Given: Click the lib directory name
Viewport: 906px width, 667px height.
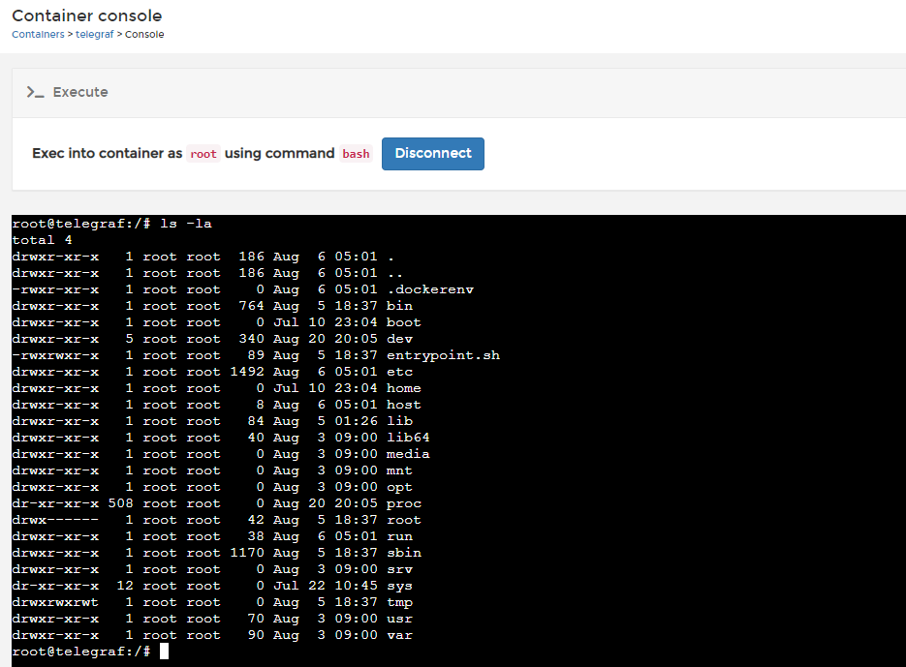Looking at the screenshot, I should coord(400,421).
